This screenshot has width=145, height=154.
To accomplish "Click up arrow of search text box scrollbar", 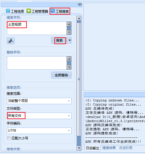I will [x=69, y=24].
